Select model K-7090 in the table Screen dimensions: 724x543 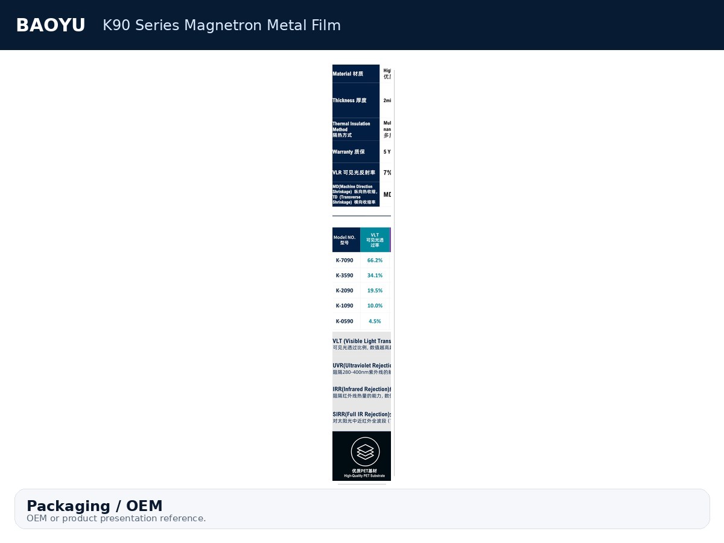tap(345, 261)
